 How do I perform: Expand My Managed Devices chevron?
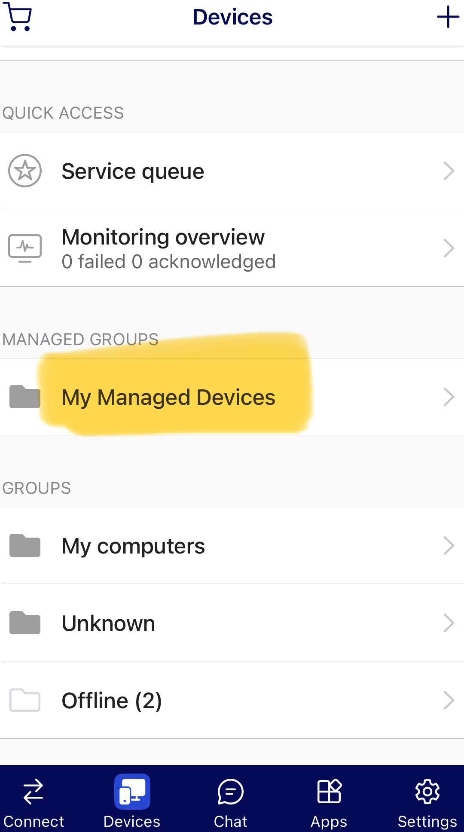(x=449, y=397)
